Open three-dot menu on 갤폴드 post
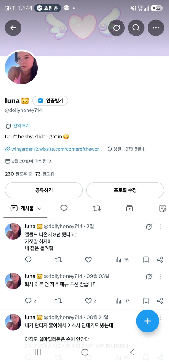Screen dimensions: 169x362 pyautogui.click(x=161, y=227)
